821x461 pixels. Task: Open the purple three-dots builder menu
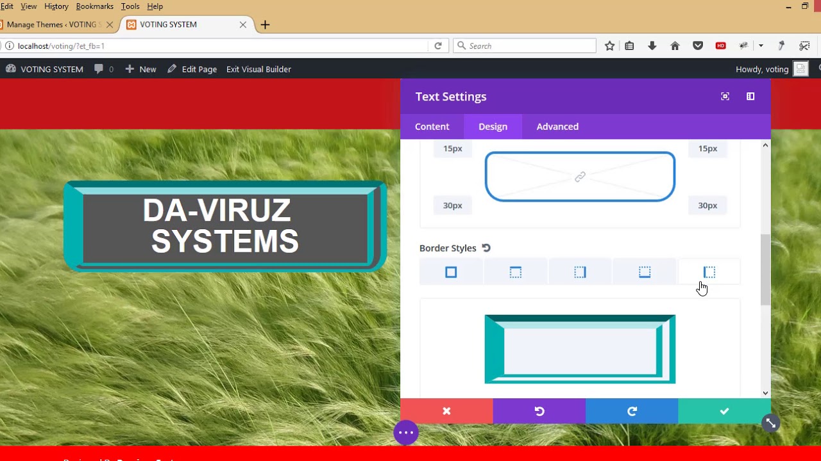coord(406,433)
